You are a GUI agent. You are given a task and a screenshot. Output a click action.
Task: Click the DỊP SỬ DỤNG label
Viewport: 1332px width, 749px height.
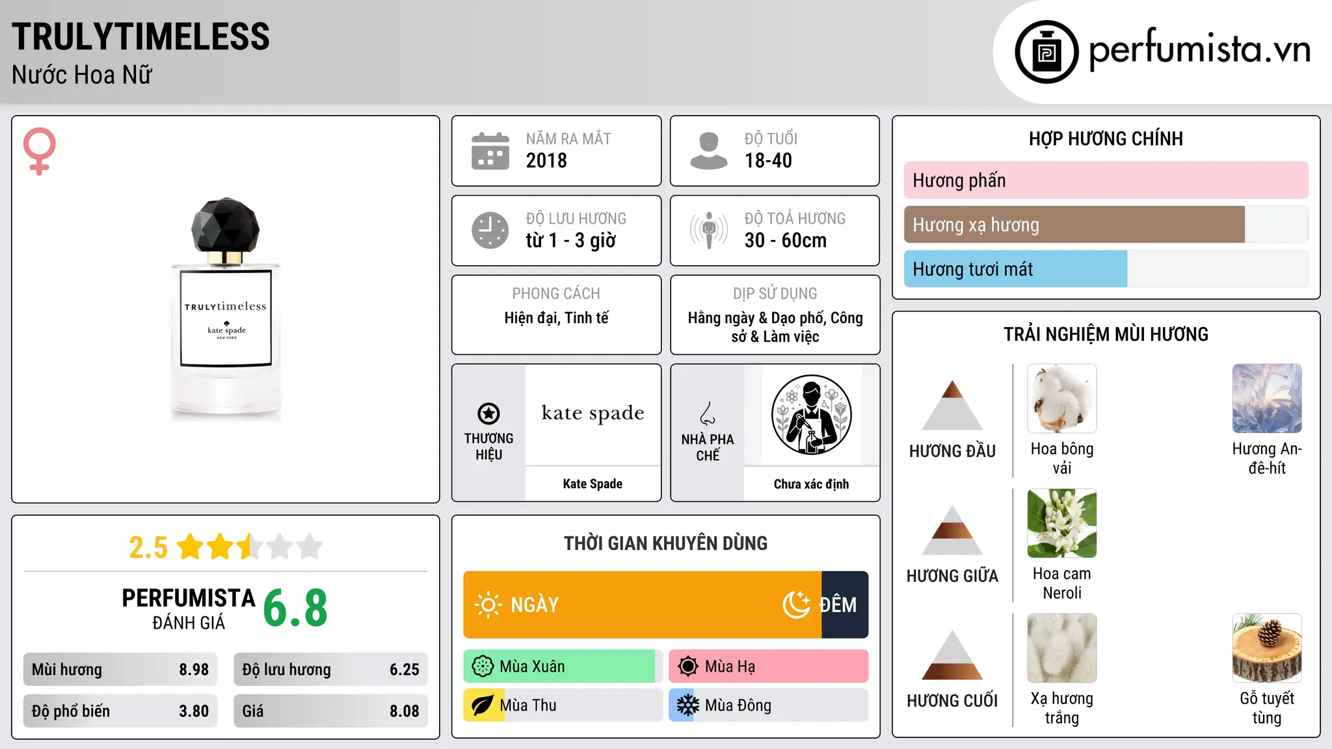[x=775, y=294]
